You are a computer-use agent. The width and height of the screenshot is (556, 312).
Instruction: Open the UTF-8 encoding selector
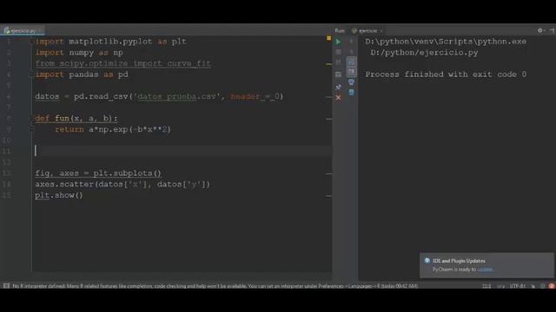coord(518,286)
